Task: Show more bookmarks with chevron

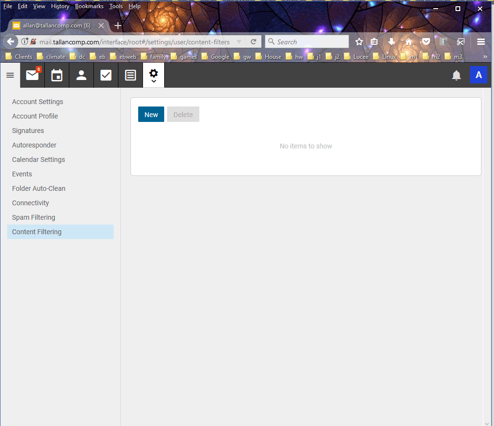Action: (x=485, y=56)
